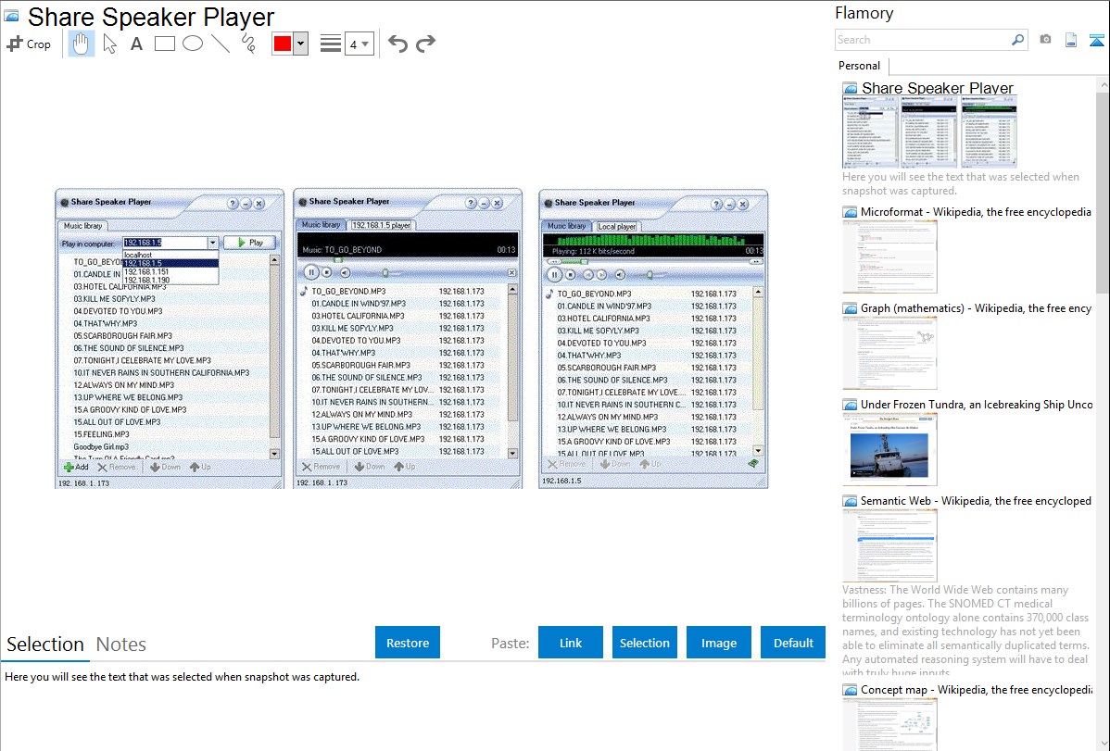Viewport: 1110px width, 751px height.
Task: Click the sidebar scrollbar up arrow
Action: pyautogui.click(x=1103, y=84)
